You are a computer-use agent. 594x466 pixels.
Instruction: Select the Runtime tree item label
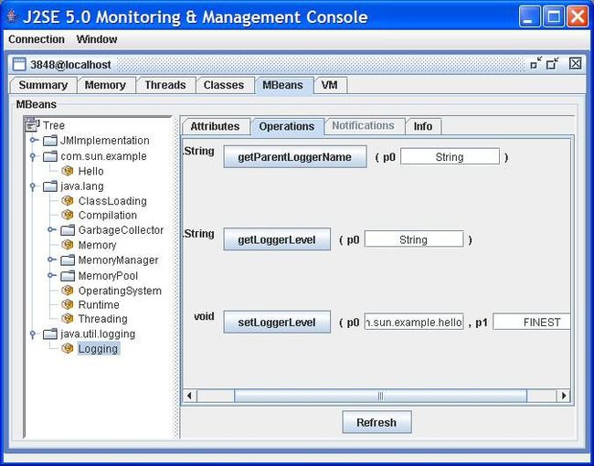click(x=99, y=304)
